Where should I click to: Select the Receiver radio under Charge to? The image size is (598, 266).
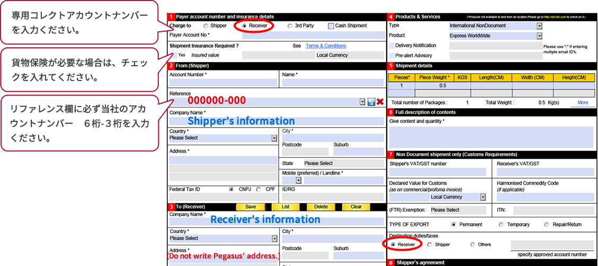click(x=244, y=26)
